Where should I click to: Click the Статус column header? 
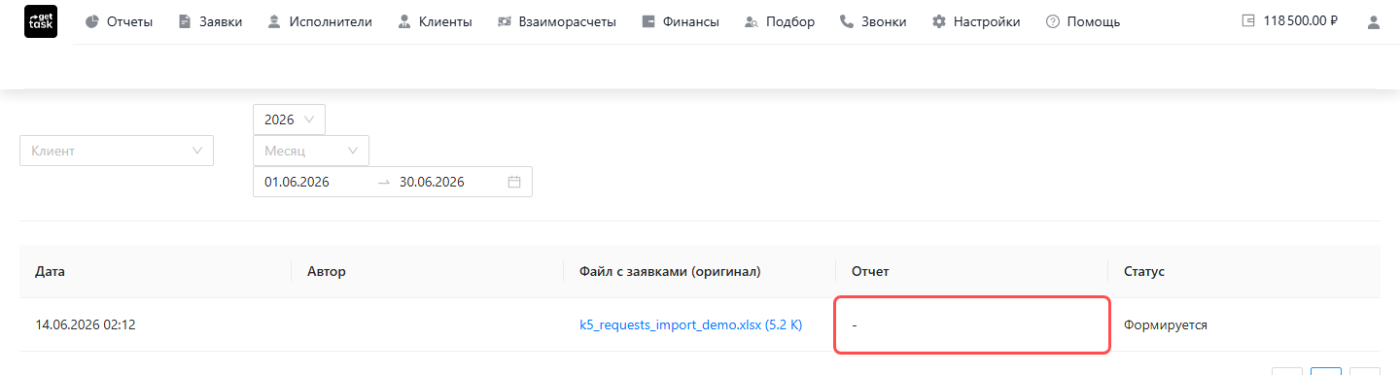click(x=1244, y=271)
